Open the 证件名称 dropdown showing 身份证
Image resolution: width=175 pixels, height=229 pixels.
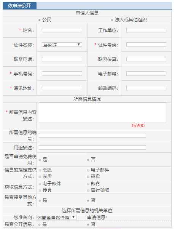(62, 45)
